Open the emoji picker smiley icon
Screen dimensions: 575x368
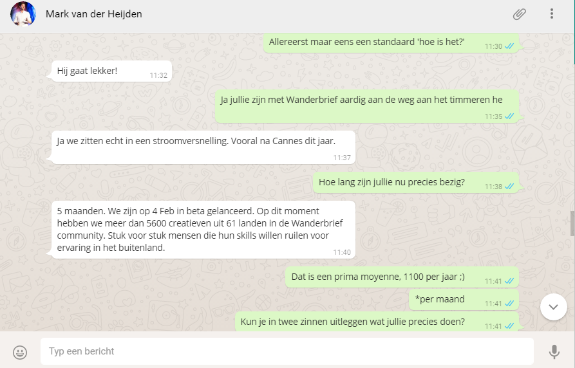(20, 353)
